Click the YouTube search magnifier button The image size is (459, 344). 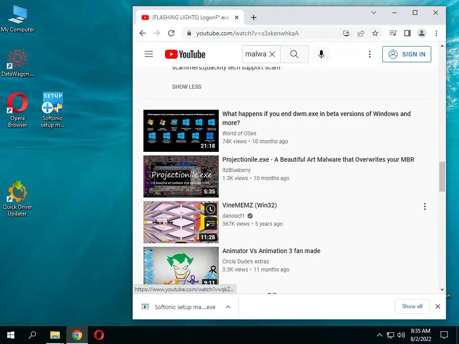294,54
